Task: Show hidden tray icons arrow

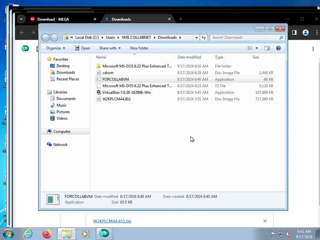Action: point(266,234)
